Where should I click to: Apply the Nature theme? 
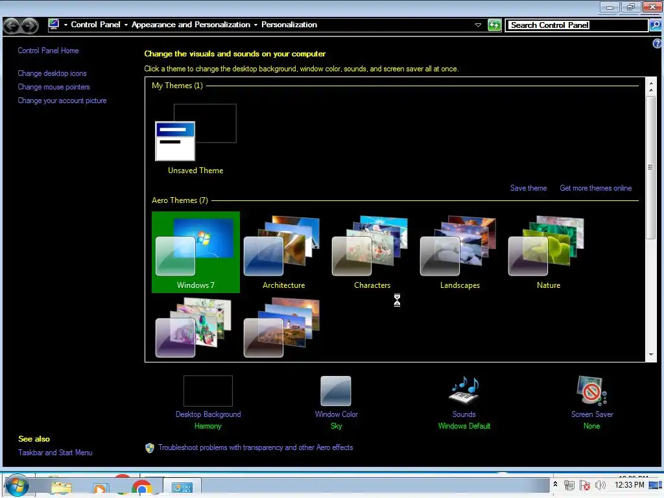click(548, 252)
